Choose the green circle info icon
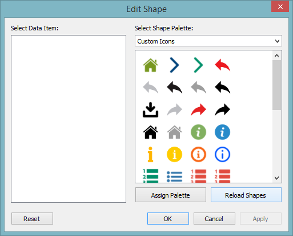 tap(198, 132)
